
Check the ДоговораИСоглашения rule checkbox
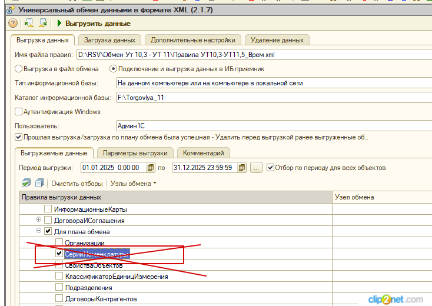click(x=48, y=220)
